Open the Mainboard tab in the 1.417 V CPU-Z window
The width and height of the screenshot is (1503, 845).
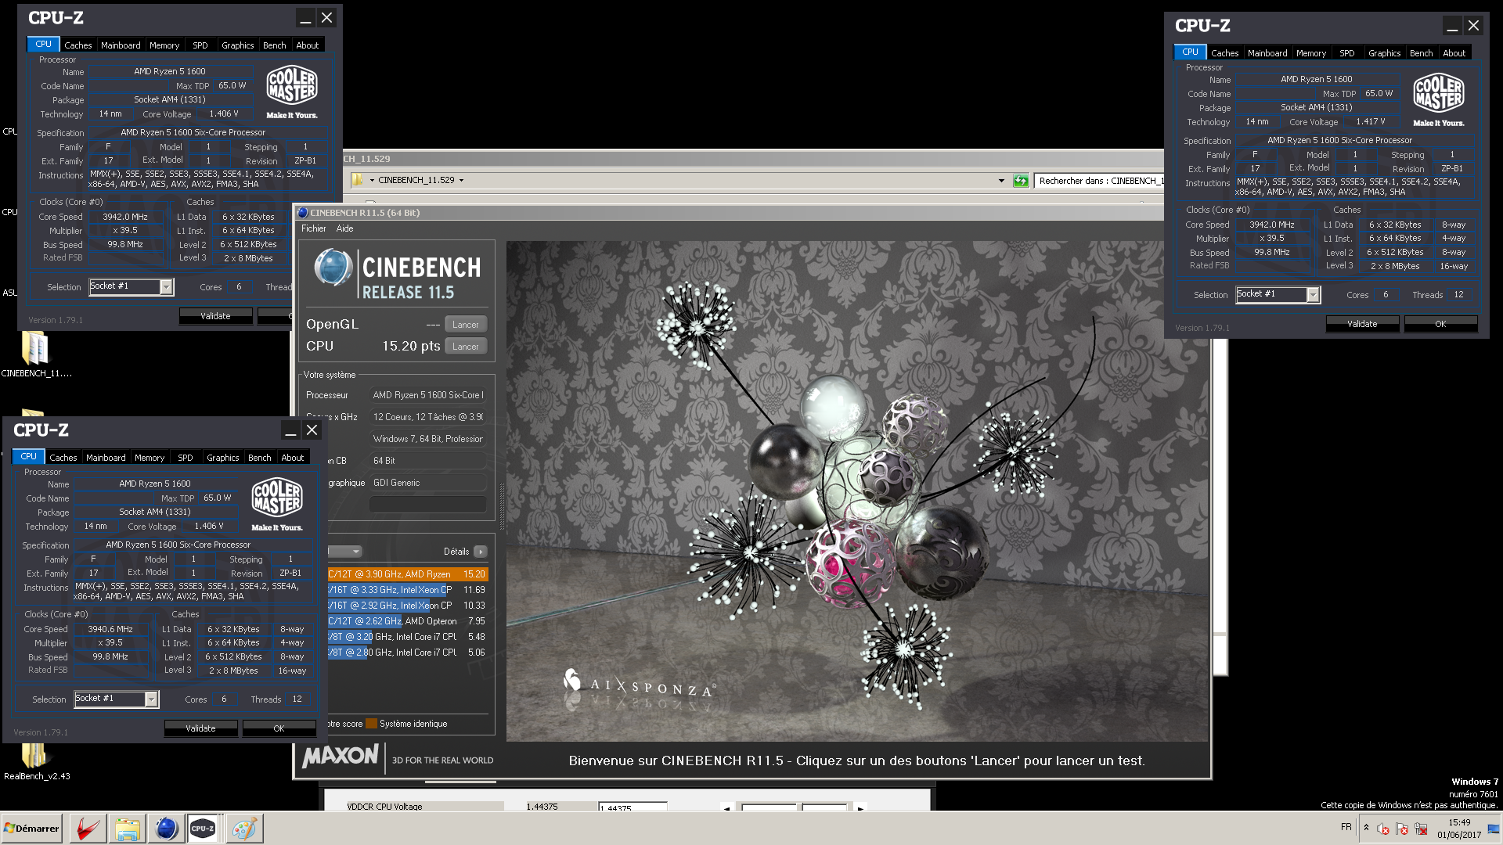[1267, 53]
